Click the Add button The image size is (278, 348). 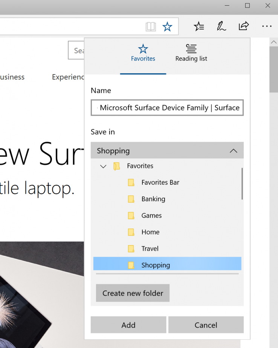128,325
